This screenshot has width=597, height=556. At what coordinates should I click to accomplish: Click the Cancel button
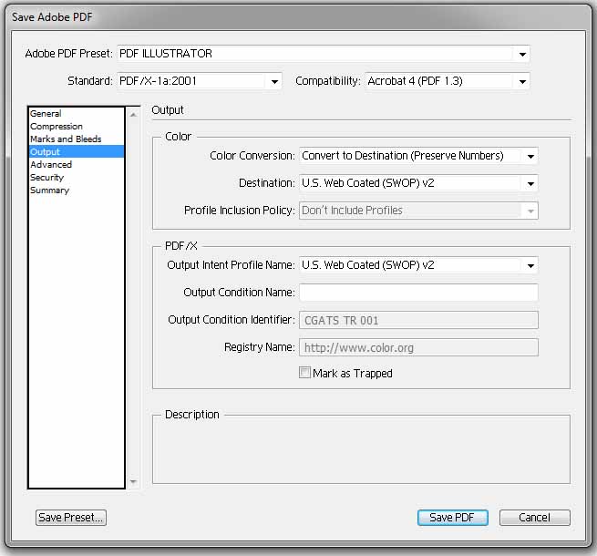point(534,518)
